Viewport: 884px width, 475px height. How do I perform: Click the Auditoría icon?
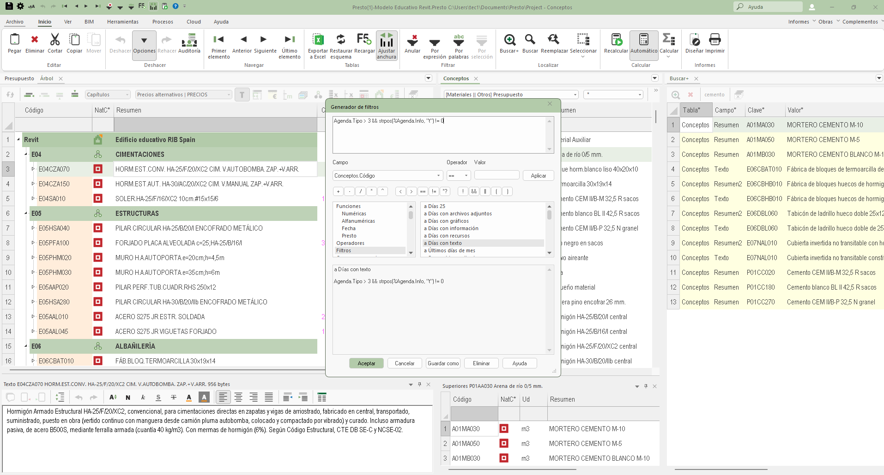point(189,41)
